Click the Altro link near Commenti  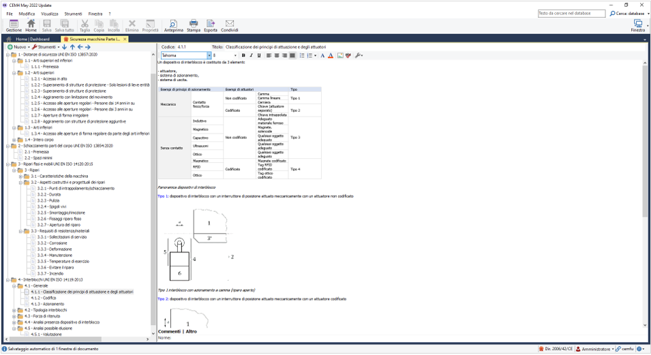(x=191, y=332)
